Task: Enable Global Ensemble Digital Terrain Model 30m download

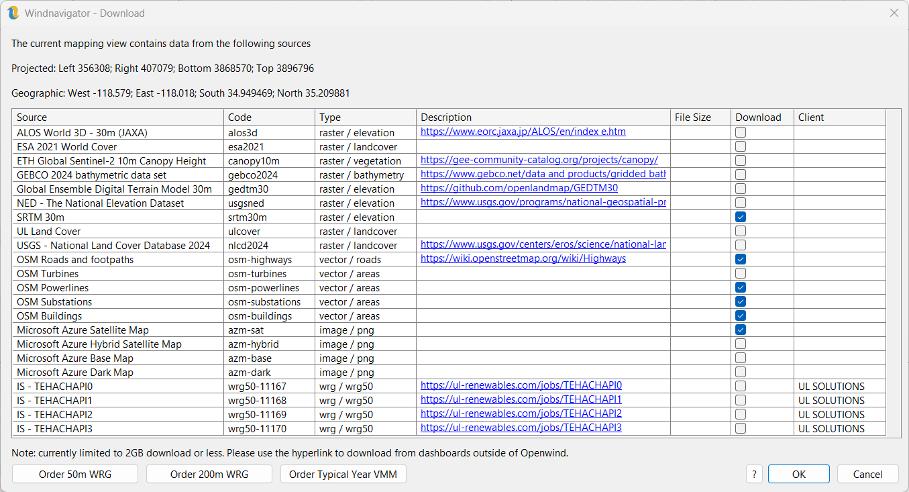Action: [741, 189]
